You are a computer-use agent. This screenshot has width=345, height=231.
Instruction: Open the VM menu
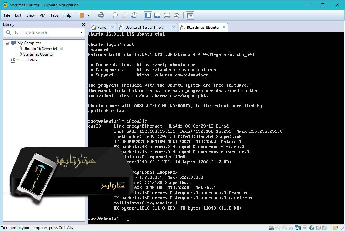pos(42,15)
